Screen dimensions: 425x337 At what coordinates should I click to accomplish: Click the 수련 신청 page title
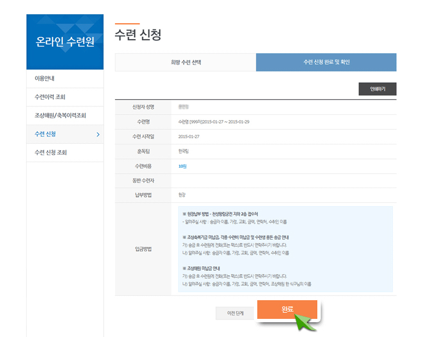tap(138, 35)
